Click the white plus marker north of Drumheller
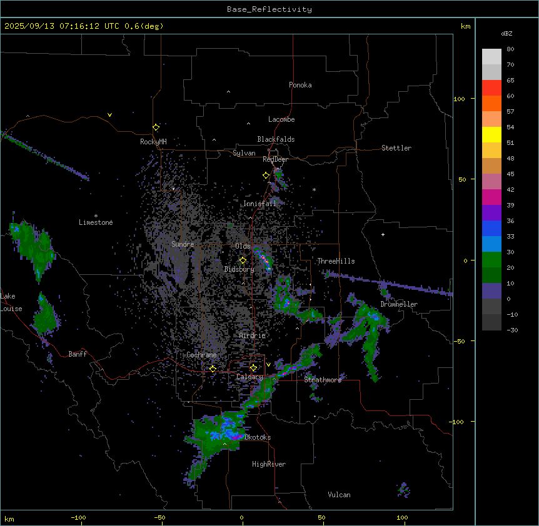This screenshot has height=526, width=539. [x=383, y=234]
